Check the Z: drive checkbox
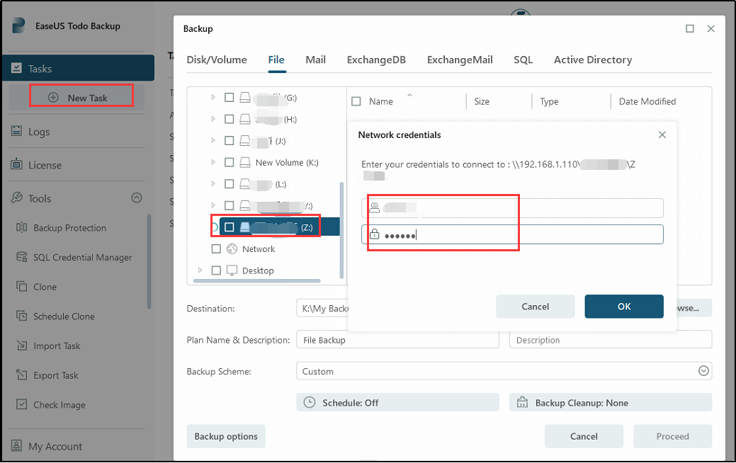 coord(229,227)
